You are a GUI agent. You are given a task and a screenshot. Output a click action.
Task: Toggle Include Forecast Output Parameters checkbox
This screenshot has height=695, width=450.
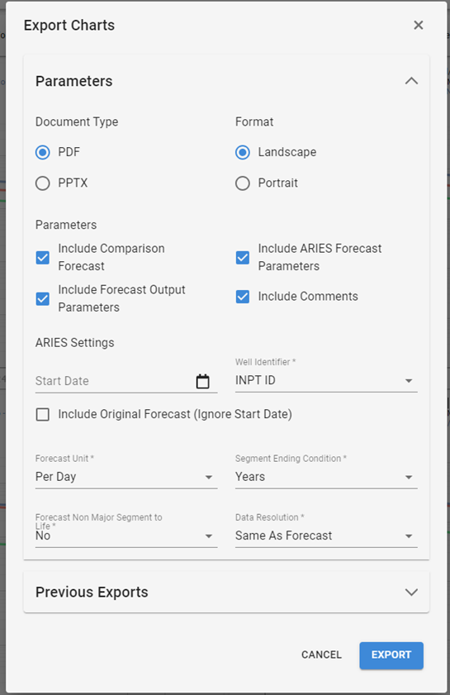click(x=43, y=299)
